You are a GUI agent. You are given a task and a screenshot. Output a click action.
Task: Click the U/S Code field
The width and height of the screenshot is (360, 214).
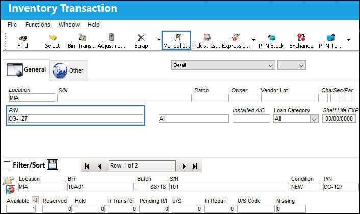pos(256,209)
